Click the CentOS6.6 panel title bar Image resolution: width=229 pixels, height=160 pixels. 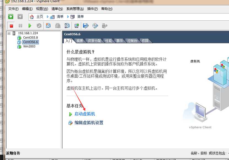[146, 34]
